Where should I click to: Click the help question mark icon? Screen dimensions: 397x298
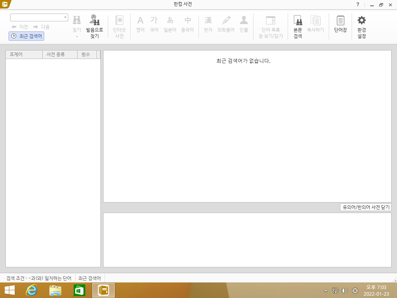coord(358,4)
